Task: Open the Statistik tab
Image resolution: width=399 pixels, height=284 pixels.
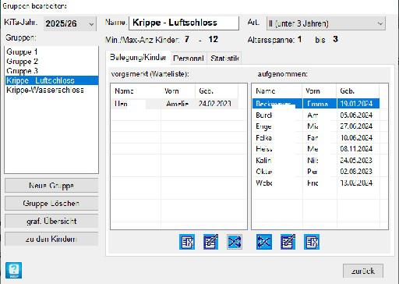Action: point(224,58)
